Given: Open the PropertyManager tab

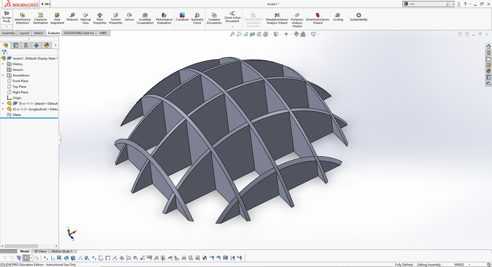Looking at the screenshot, I should point(16,45).
